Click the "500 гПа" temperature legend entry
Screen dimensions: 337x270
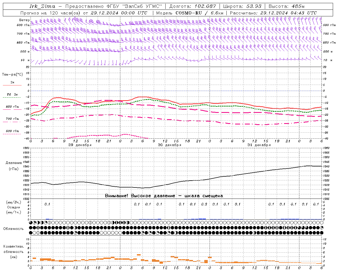(12, 131)
